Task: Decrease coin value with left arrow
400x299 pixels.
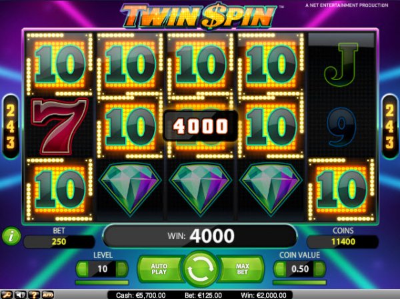Action: (x=280, y=269)
